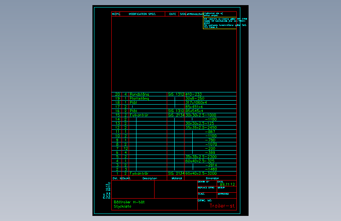341x221 pixels.
Task: Click dimension '35x35x2.5-2300'
Action: (201, 157)
